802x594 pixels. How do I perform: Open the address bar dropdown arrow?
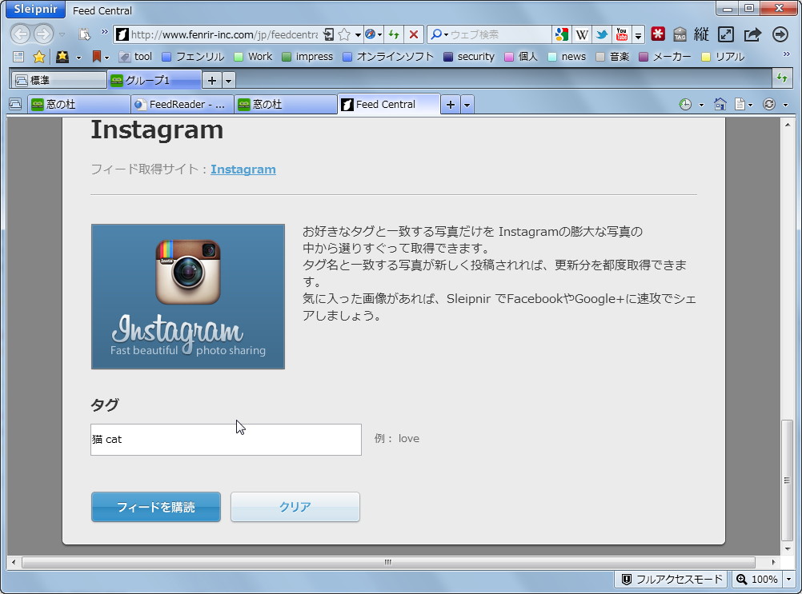point(357,34)
